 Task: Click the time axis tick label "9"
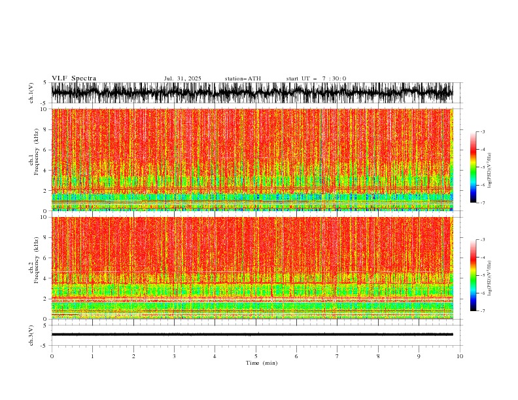coord(419,356)
